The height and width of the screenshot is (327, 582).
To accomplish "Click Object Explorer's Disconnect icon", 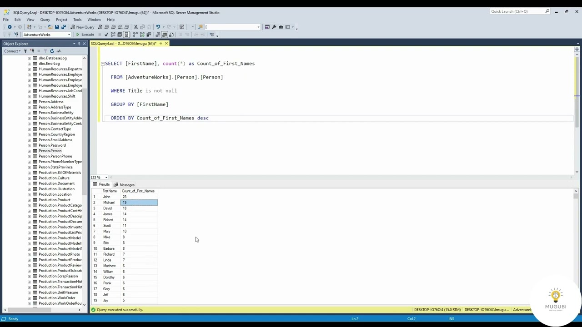I will [32, 51].
